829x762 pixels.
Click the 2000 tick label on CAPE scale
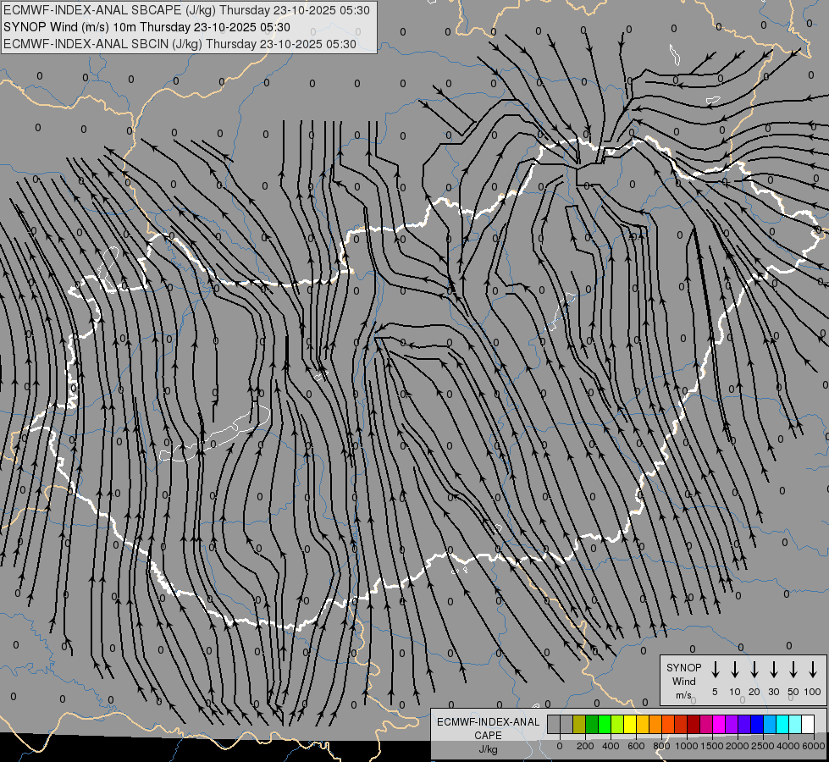[737, 746]
